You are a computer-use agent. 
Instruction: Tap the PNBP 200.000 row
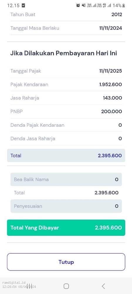coord(66,111)
